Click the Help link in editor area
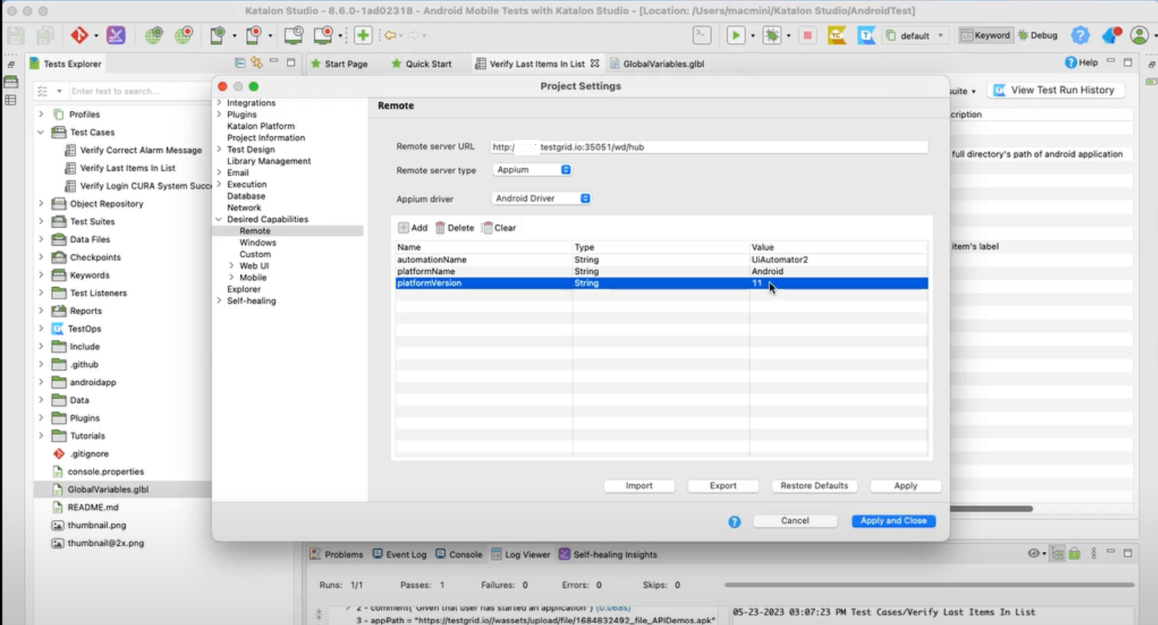The height and width of the screenshot is (625, 1158). [1081, 62]
